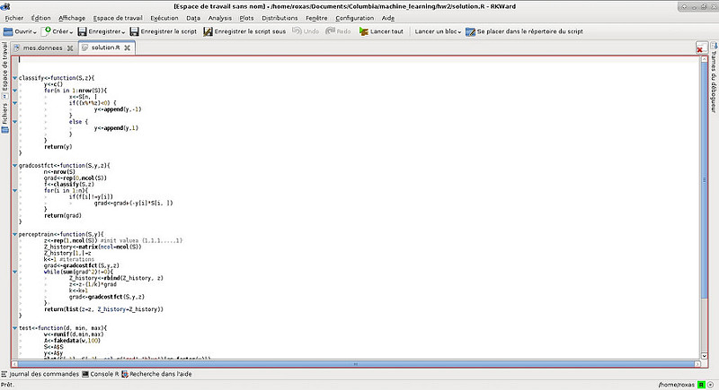Click the Ouvrir folder icon

coord(8,31)
